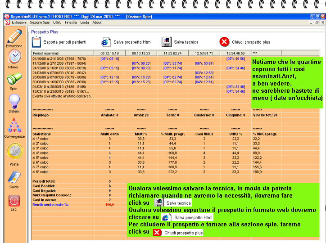The height and width of the screenshot is (243, 326).
Task: Minimize the inner Sezione Spie window
Action: click(311, 22)
